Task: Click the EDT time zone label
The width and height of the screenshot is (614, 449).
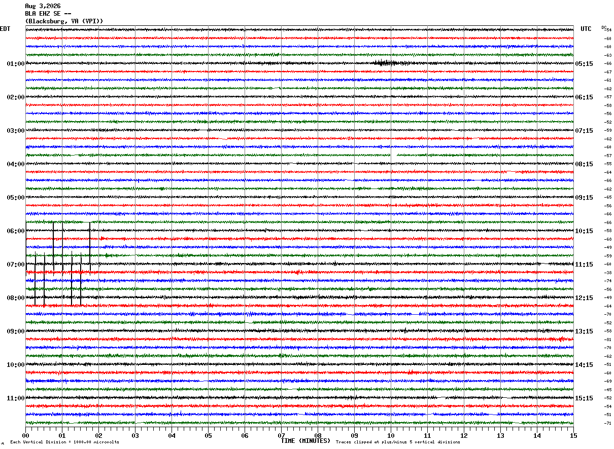Action: 5,29
